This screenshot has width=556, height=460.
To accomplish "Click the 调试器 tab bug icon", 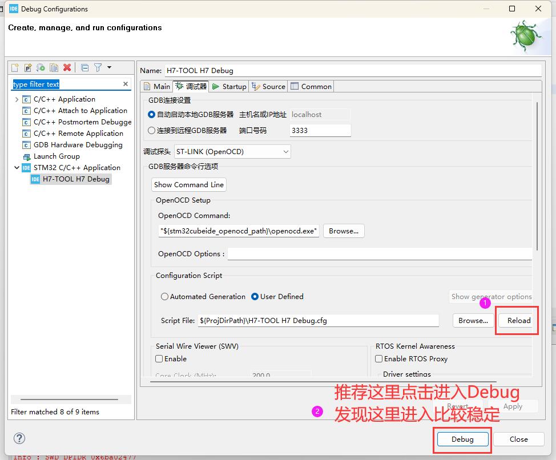I will (x=180, y=86).
